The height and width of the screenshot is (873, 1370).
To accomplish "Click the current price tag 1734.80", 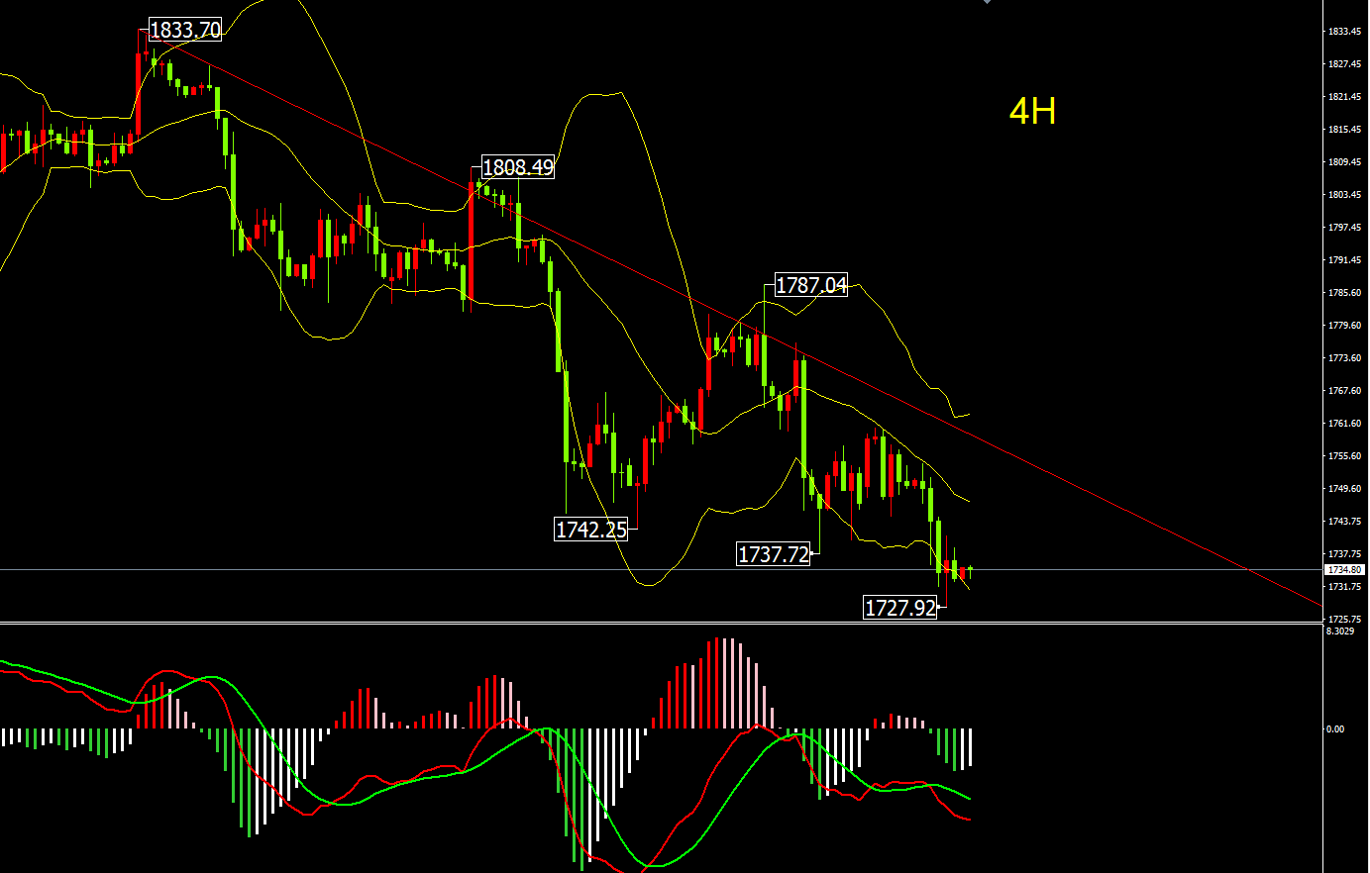I will click(1344, 570).
